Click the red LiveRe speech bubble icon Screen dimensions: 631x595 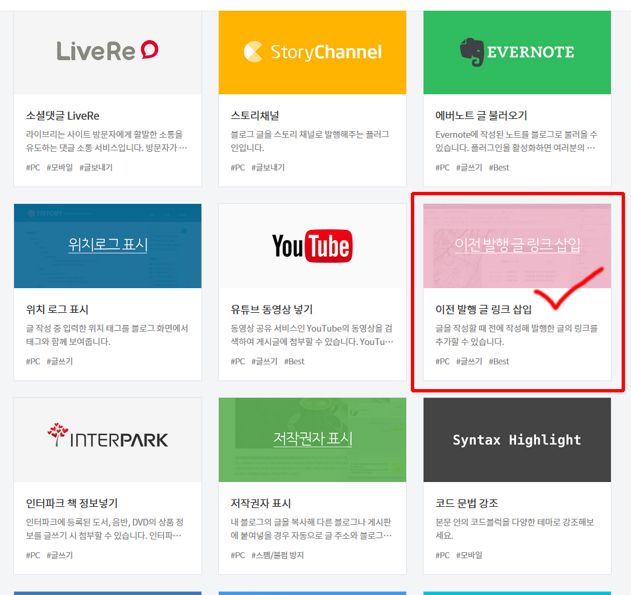(150, 49)
